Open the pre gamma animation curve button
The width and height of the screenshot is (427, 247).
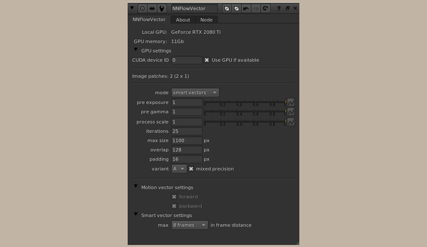[291, 112]
